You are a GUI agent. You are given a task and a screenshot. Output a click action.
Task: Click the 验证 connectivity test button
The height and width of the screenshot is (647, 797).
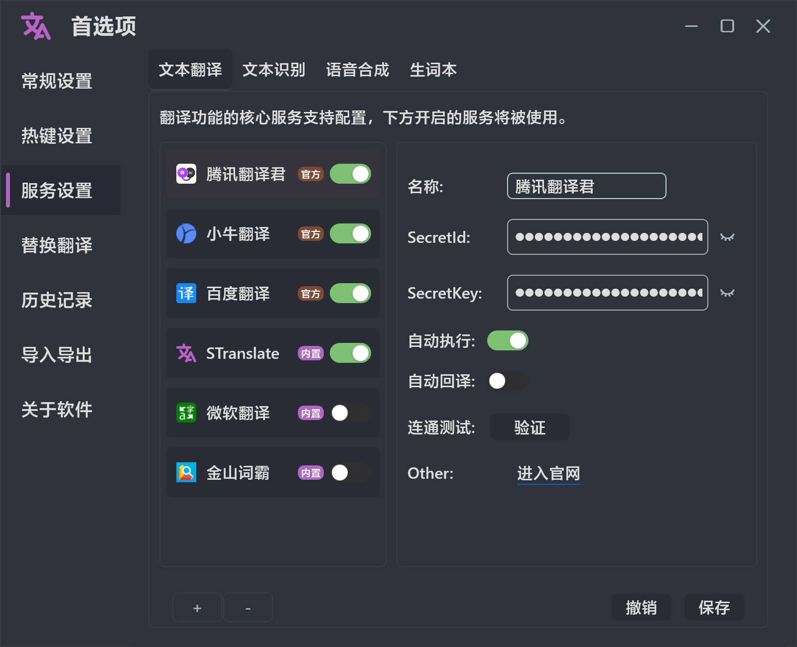pos(530,427)
